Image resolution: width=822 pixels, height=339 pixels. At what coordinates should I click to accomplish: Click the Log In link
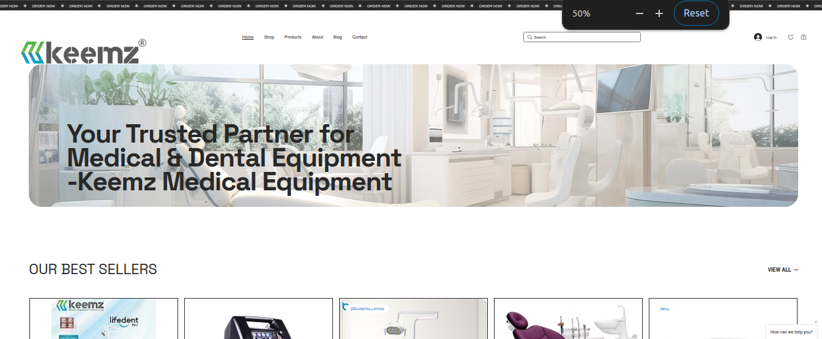(x=771, y=37)
